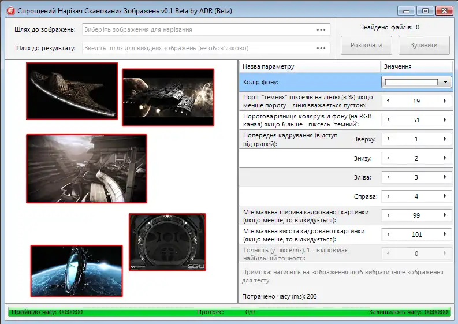
Task: Increase the Зверху crop offset
Action: point(445,139)
